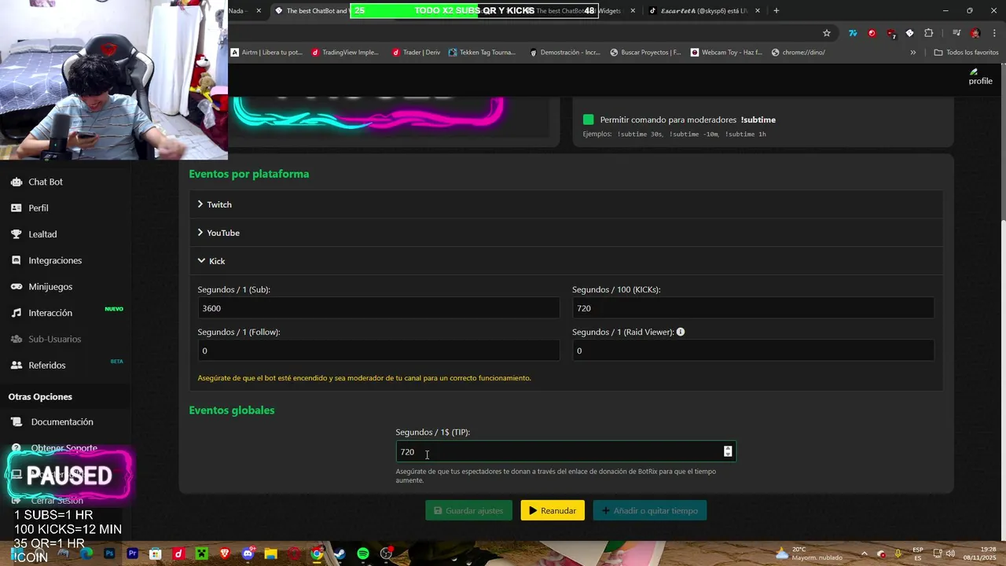Open the Airtm bookmark
This screenshot has height=566, width=1006.
(266, 53)
